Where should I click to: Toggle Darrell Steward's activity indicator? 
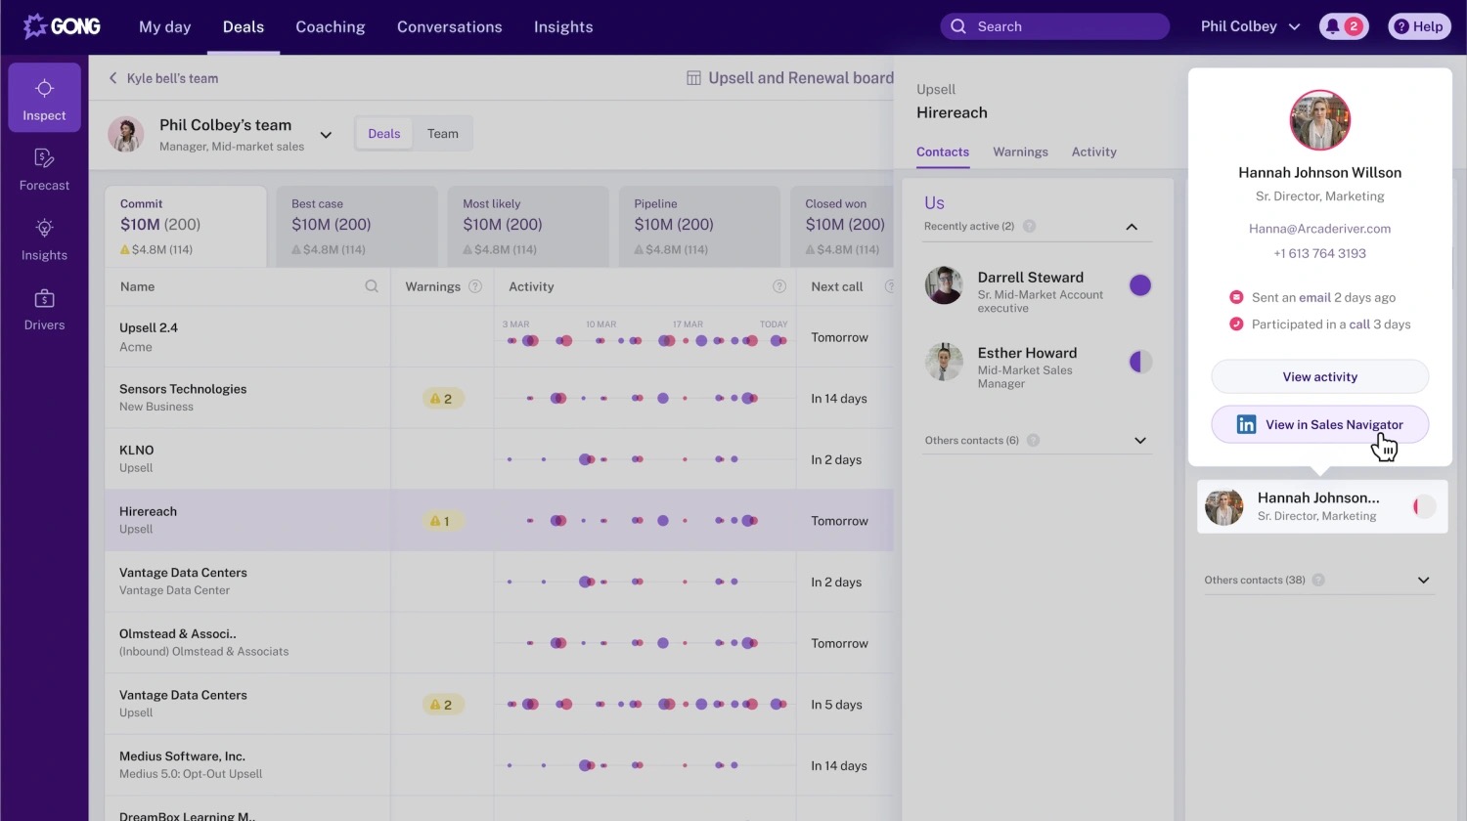(x=1139, y=285)
